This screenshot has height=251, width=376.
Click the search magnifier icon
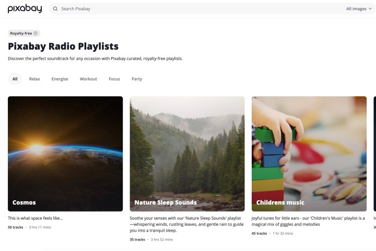click(x=55, y=9)
